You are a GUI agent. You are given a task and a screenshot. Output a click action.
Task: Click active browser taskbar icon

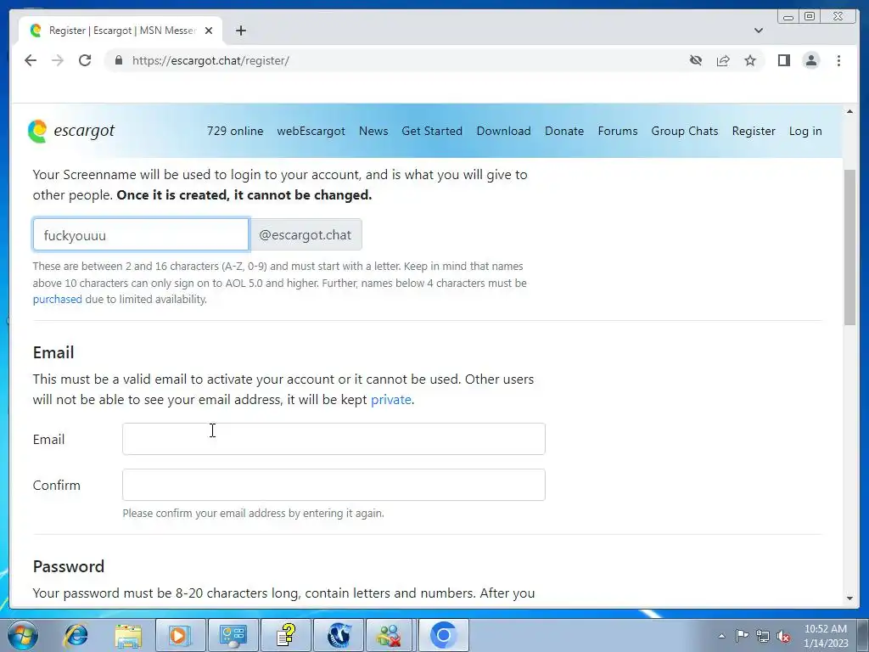pyautogui.click(x=443, y=635)
